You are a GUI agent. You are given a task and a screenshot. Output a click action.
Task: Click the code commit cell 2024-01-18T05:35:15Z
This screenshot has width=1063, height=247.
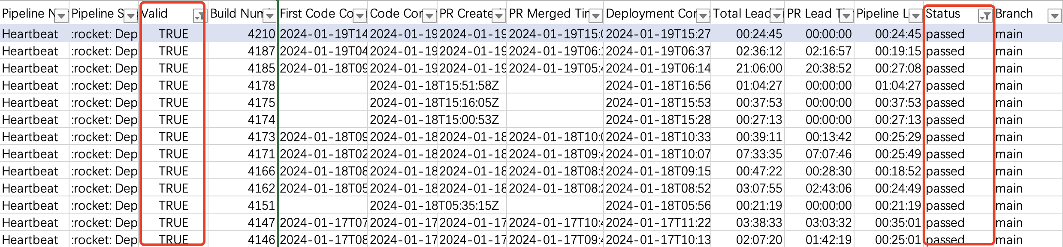(x=434, y=205)
